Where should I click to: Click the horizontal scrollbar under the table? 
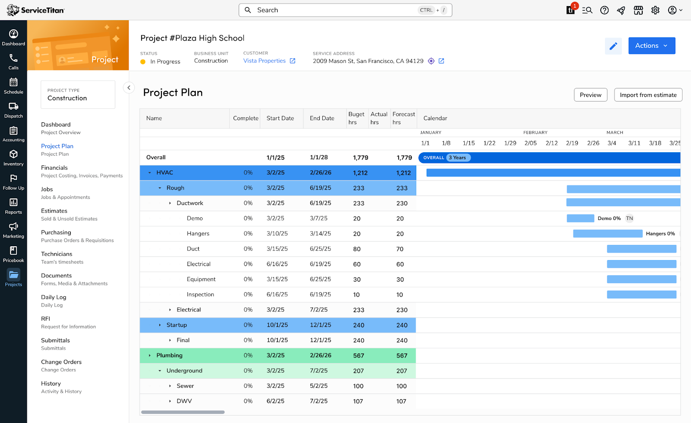(x=183, y=412)
